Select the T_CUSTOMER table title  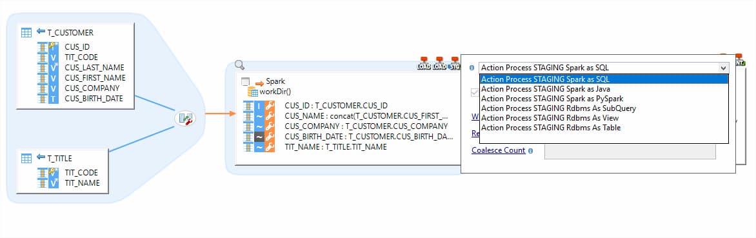point(70,33)
